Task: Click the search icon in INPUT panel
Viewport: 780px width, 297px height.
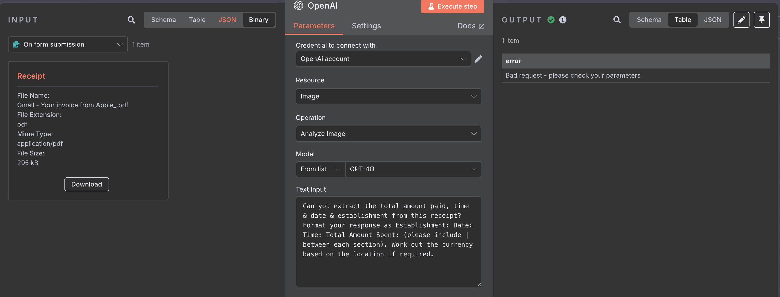Action: click(131, 20)
